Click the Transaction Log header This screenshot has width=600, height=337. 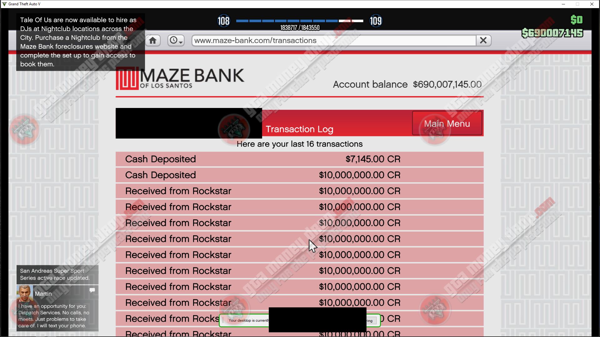(x=299, y=129)
